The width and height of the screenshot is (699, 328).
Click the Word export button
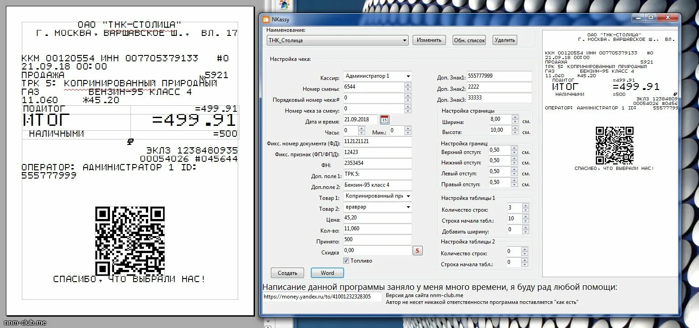point(327,273)
